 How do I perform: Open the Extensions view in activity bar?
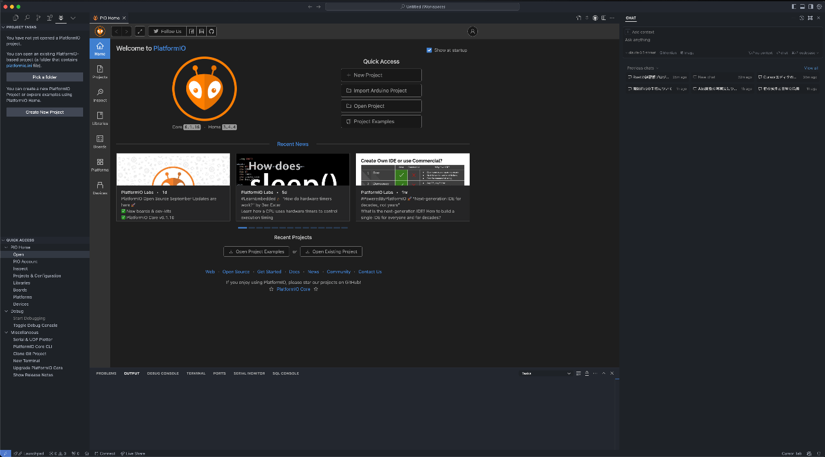click(x=50, y=18)
